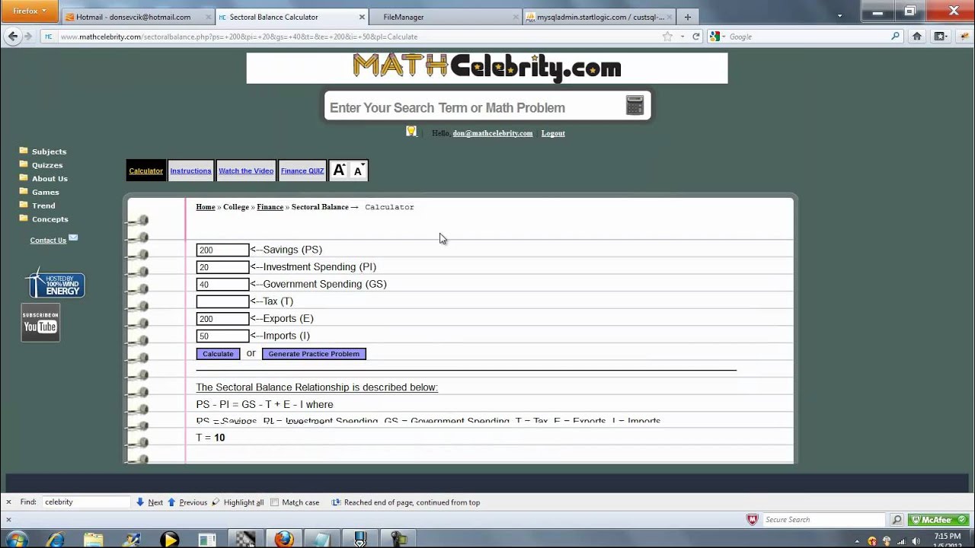This screenshot has width=975, height=548.
Task: Open the don@mathcelebrity.com account link
Action: click(493, 133)
